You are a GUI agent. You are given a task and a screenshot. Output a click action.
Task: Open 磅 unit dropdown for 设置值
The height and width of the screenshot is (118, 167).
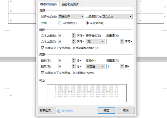[x=127, y=67]
